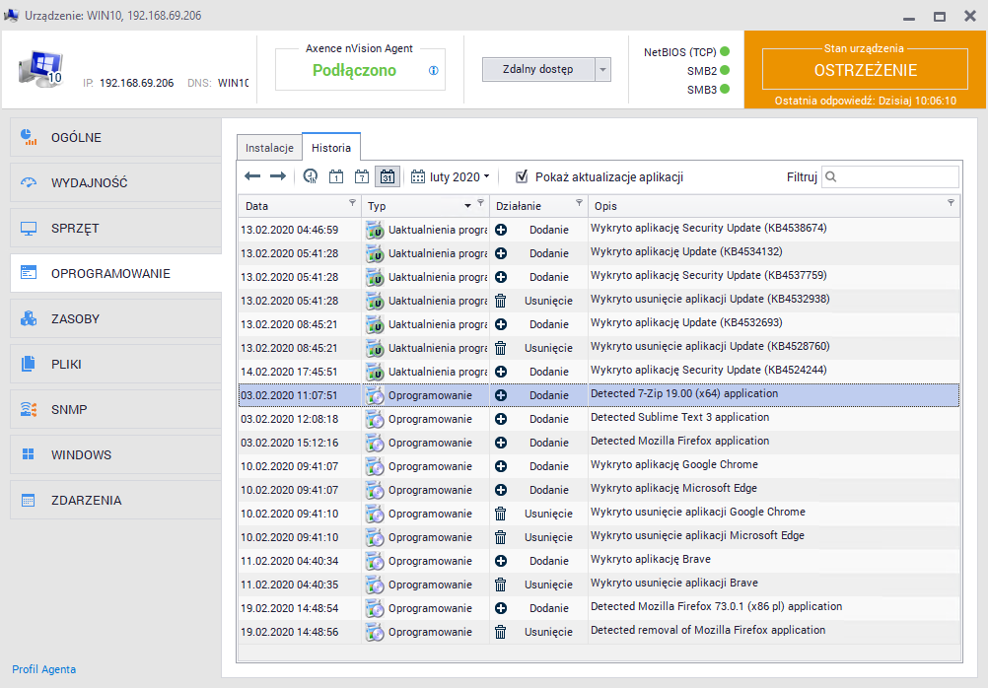Click the filter icon in Opis column header
Viewport: 988px width, 688px height.
[951, 203]
